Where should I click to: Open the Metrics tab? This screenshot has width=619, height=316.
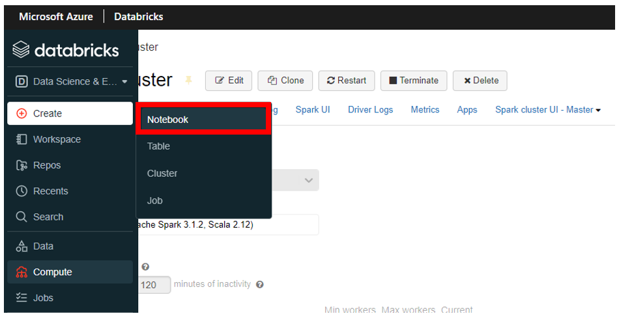click(425, 110)
